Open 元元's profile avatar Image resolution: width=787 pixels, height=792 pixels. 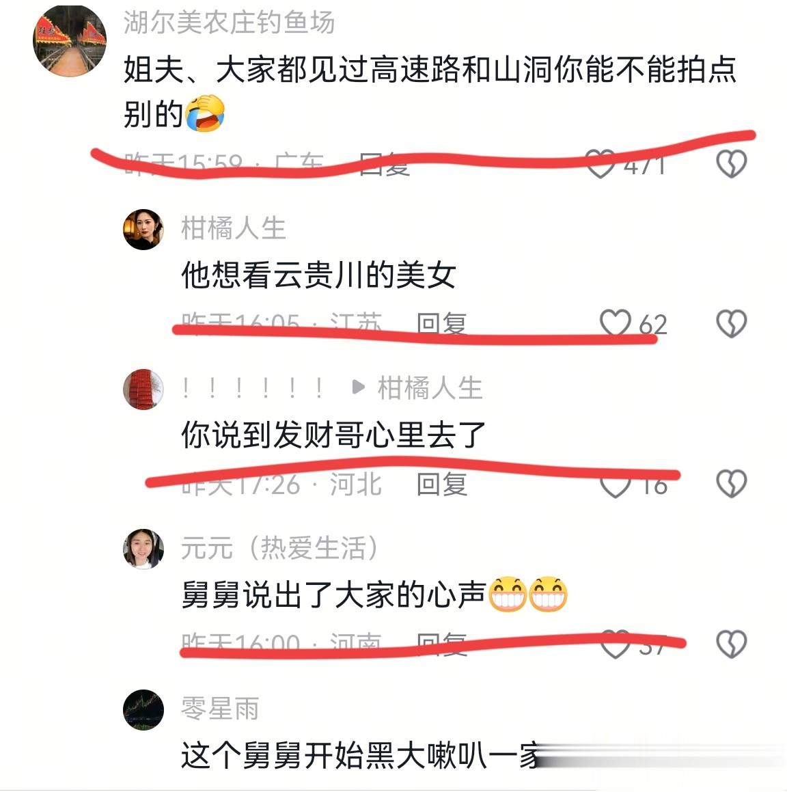pos(143,549)
